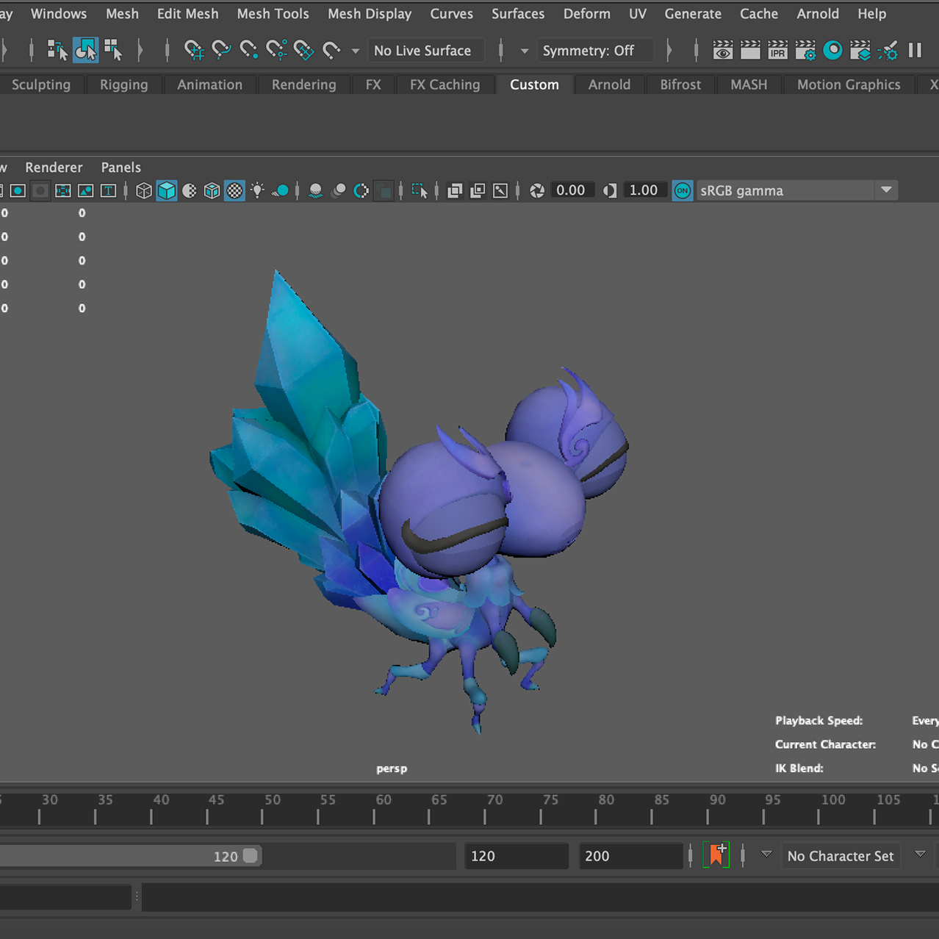939x939 pixels.
Task: Create a timeline bookmark icon
Action: (716, 855)
